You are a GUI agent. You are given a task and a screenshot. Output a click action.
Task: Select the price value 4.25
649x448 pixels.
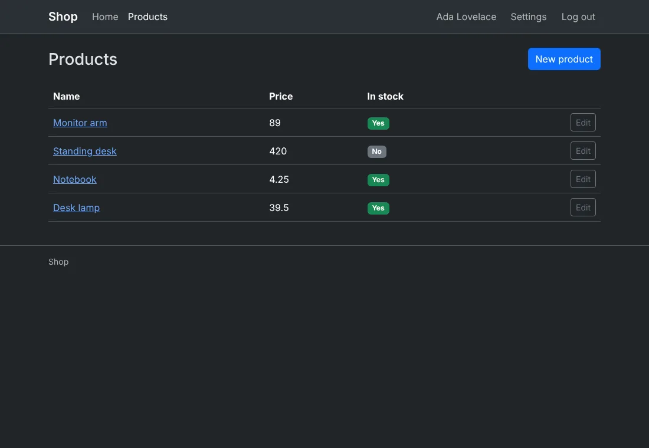pyautogui.click(x=279, y=180)
